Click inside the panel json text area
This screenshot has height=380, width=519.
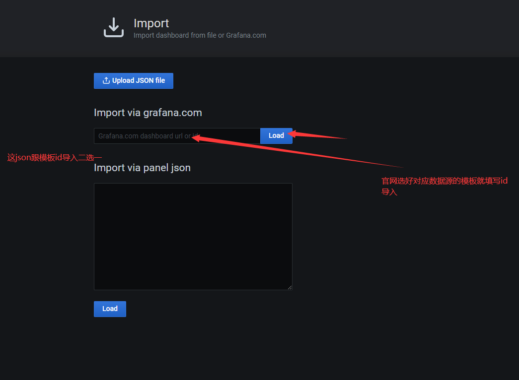tap(193, 237)
